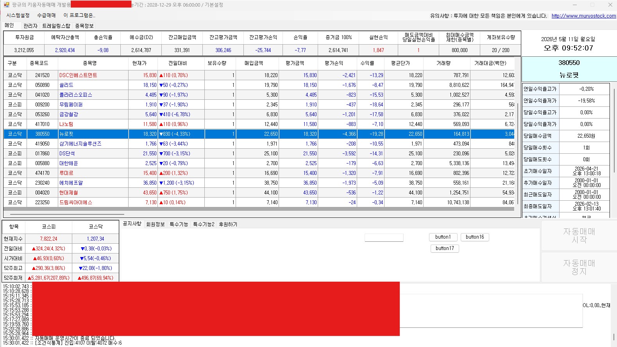617x347 pixels.
Task: Switch to the 메인 tab
Action: click(x=10, y=25)
